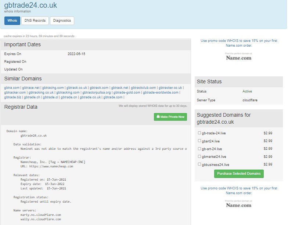Click the gbtrack.net link
Screen dimensions: 306x225
tap(120, 88)
